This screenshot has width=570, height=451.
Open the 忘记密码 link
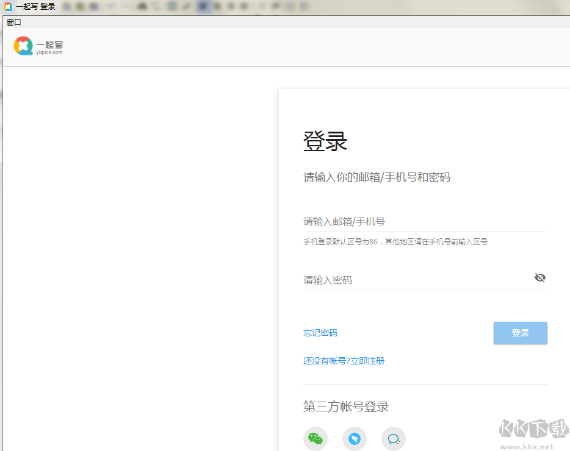click(320, 333)
